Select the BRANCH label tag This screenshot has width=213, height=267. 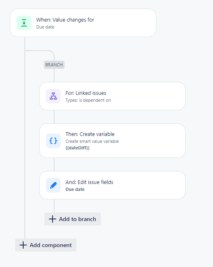[x=54, y=65]
